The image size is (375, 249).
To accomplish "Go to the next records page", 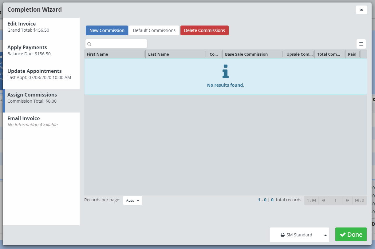I will 347,200.
